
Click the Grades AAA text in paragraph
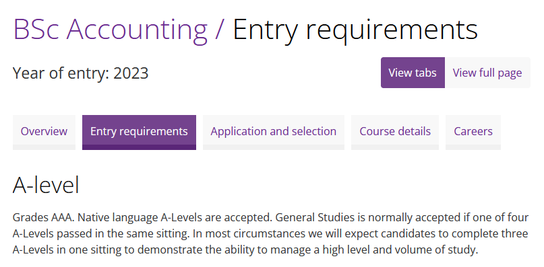43,218
